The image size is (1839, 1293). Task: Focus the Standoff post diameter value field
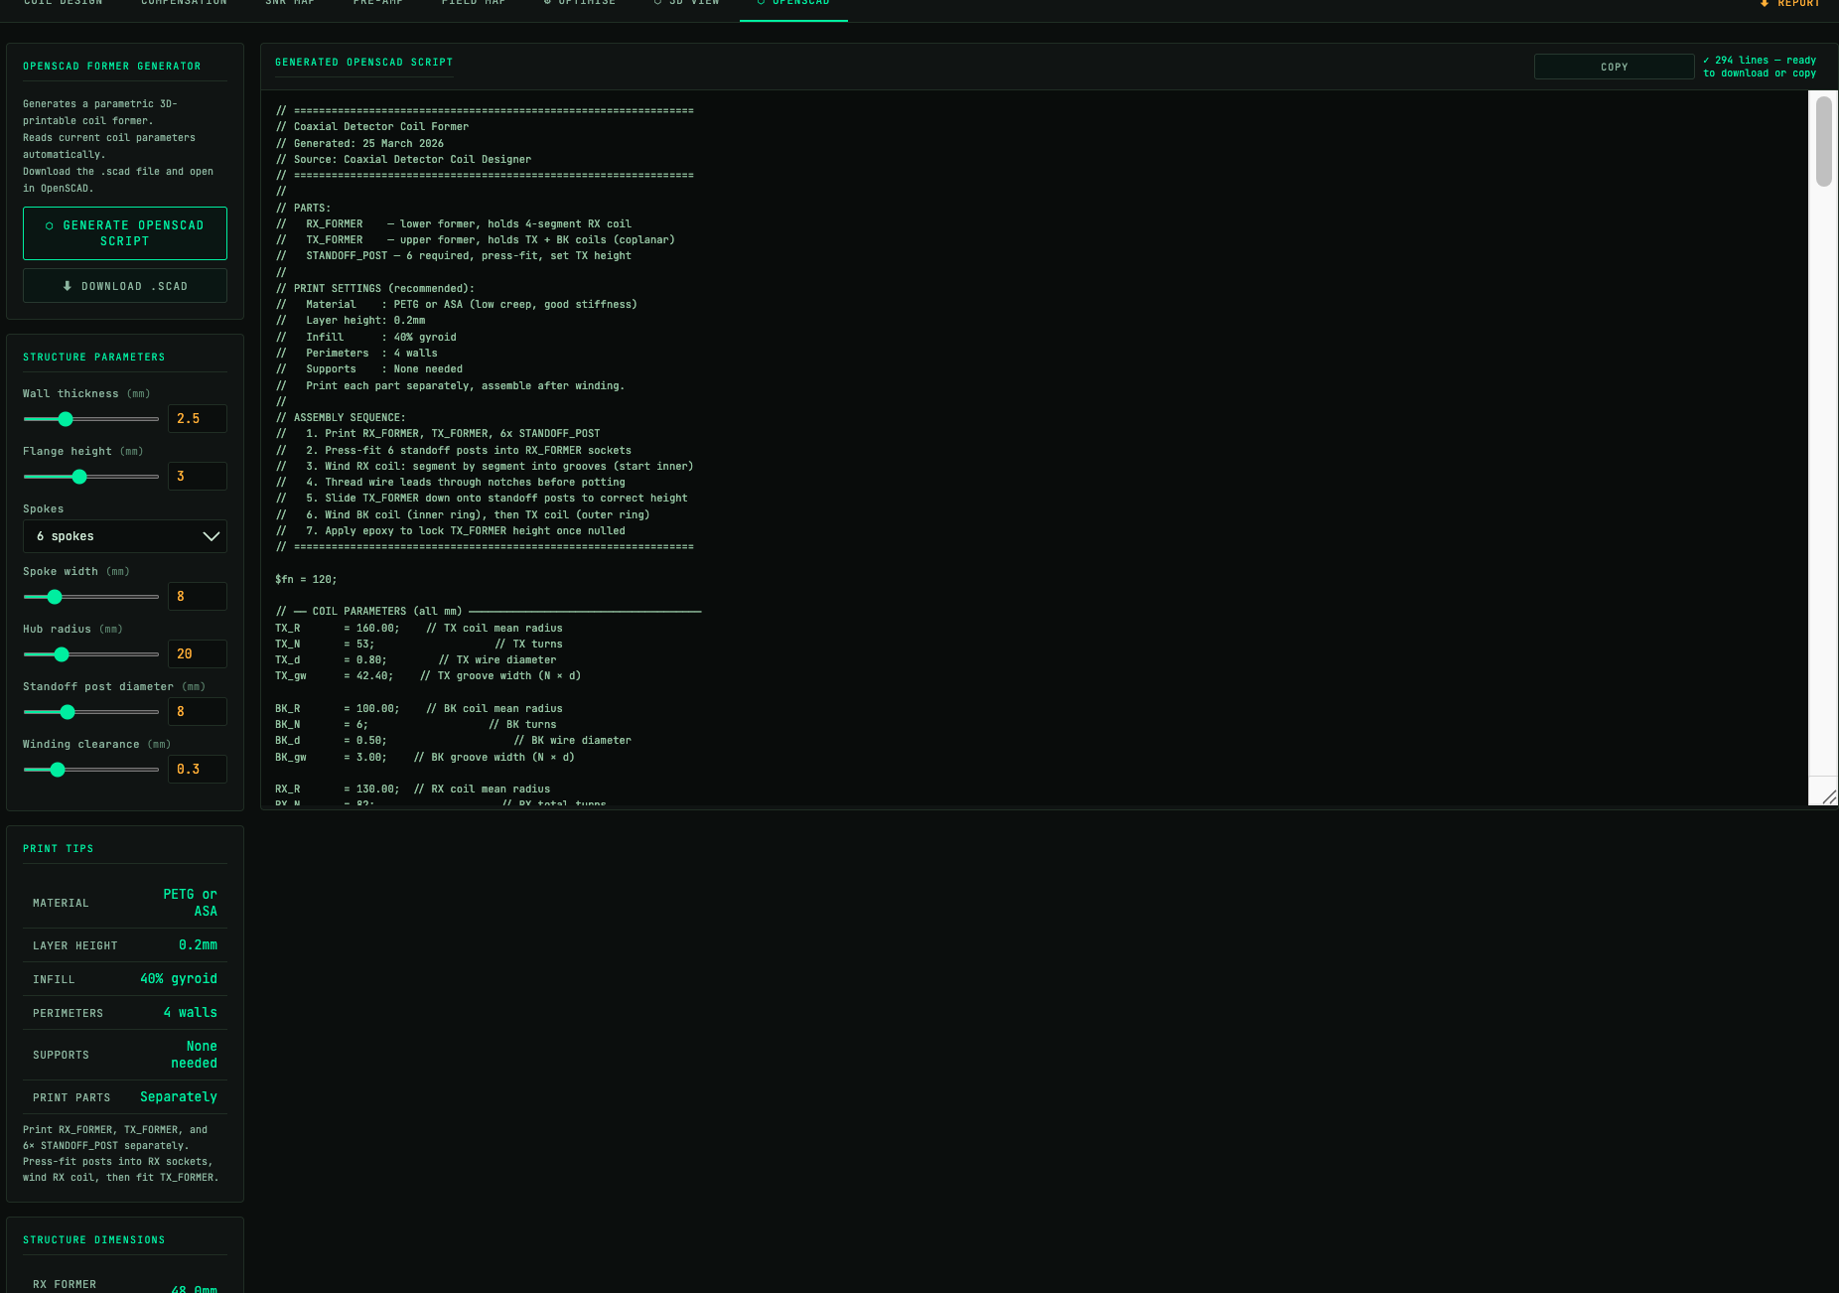pyautogui.click(x=198, y=712)
